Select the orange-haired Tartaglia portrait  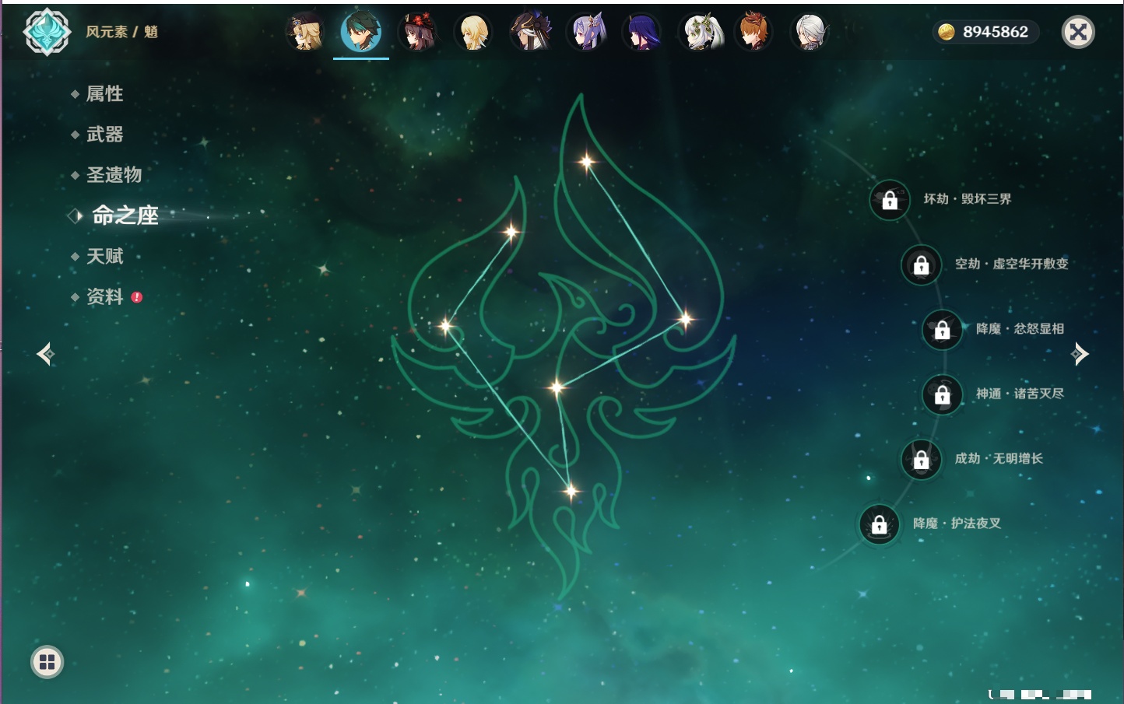click(754, 33)
